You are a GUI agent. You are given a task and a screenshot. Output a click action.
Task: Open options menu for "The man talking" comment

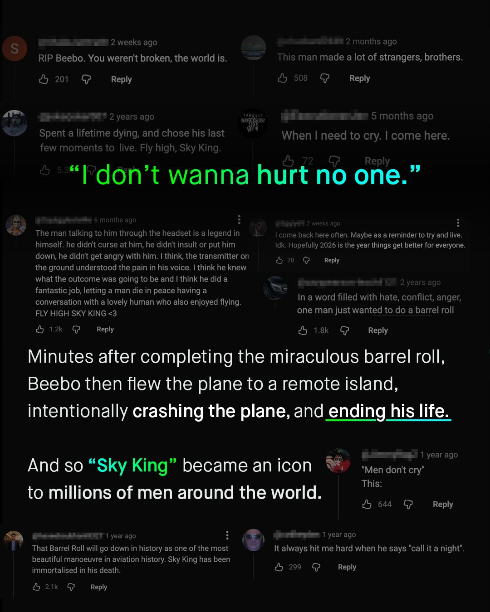pos(239,219)
